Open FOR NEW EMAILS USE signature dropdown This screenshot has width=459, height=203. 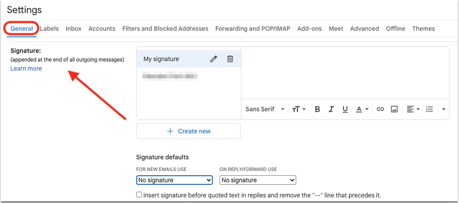click(175, 180)
